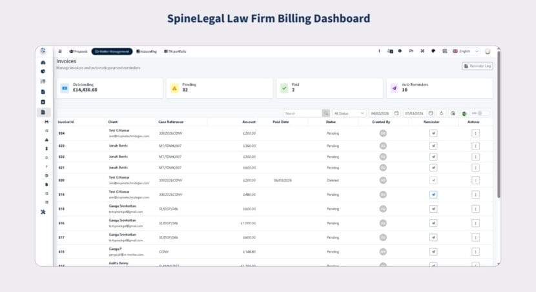Click the user avatar in top bar
The image size is (536, 292).
click(x=488, y=52)
